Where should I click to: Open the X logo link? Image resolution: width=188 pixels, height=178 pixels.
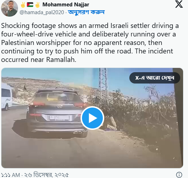click(179, 4)
